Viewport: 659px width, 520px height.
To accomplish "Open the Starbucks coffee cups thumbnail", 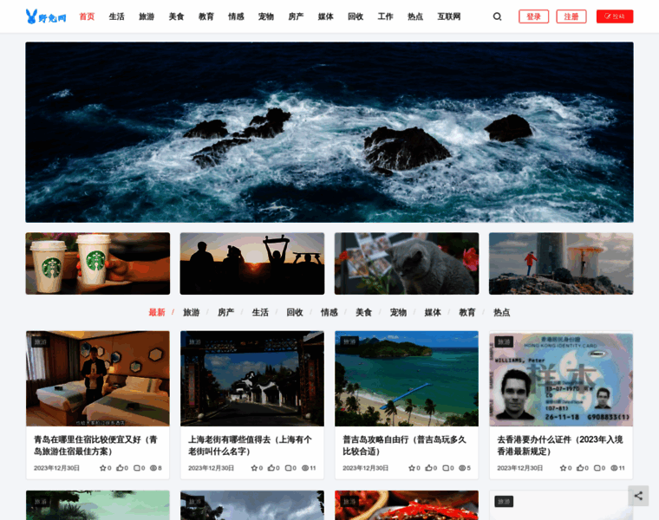I will click(98, 263).
